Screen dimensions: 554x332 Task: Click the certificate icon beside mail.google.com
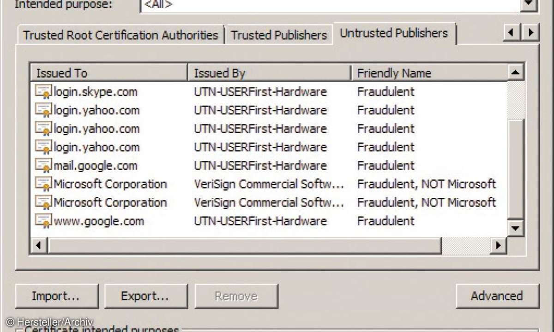(43, 166)
